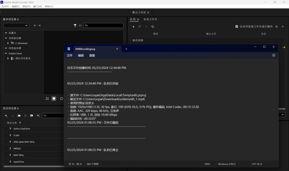Viewport: 289px width, 171px height.
Task: Close the AMEEncodingLog tab
Action: pos(117,49)
